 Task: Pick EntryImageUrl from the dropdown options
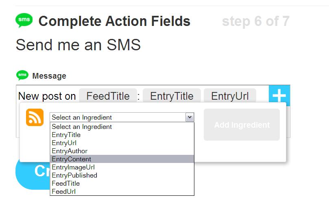click(73, 167)
